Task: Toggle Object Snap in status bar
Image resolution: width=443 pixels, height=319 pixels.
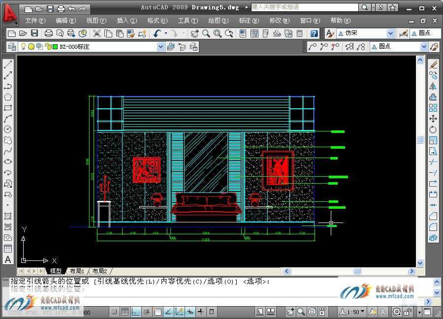Action: click(x=158, y=312)
